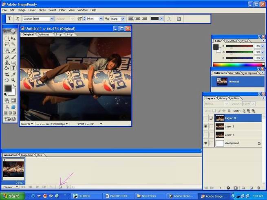267x200 pixels.
Task: Toggle lock transparent pixels checkbox
Action: tap(214, 111)
